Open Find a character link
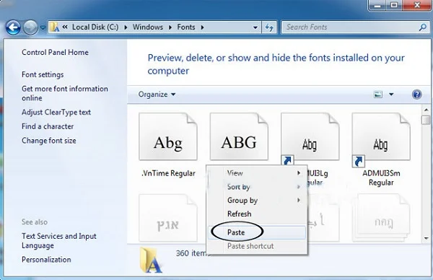The height and width of the screenshot is (280, 433). [48, 126]
